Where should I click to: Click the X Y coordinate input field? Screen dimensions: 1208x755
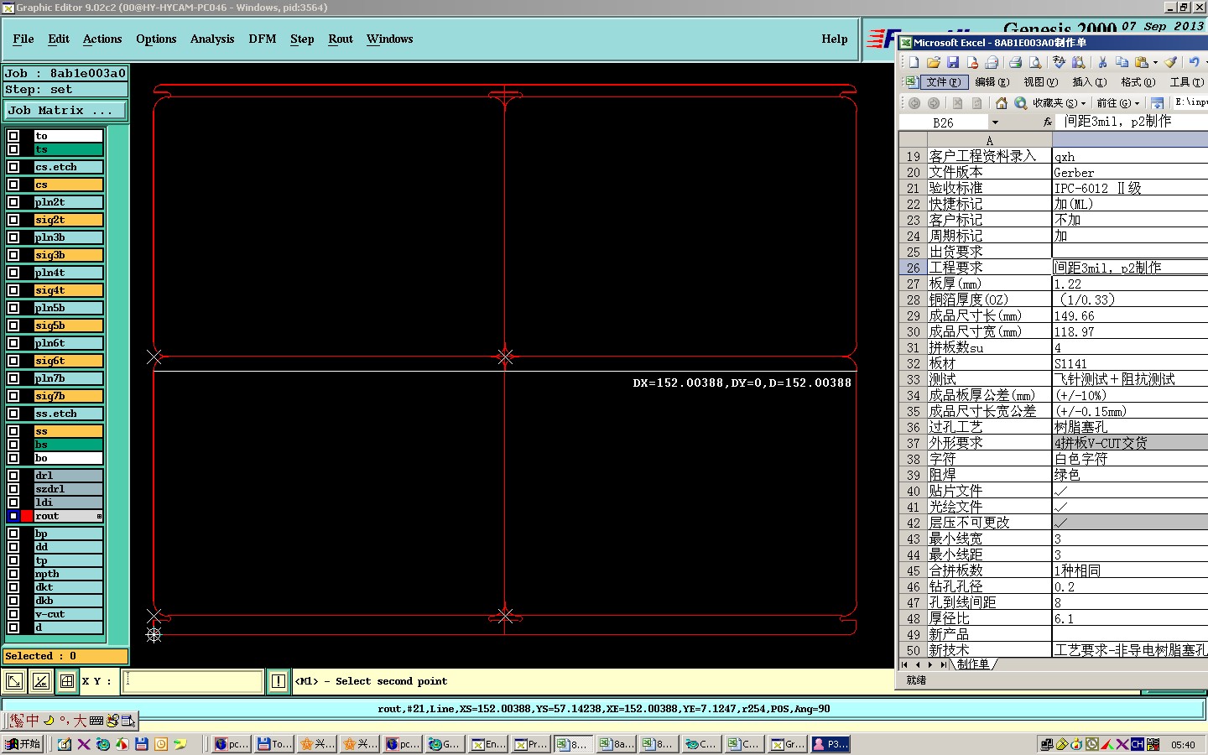193,681
